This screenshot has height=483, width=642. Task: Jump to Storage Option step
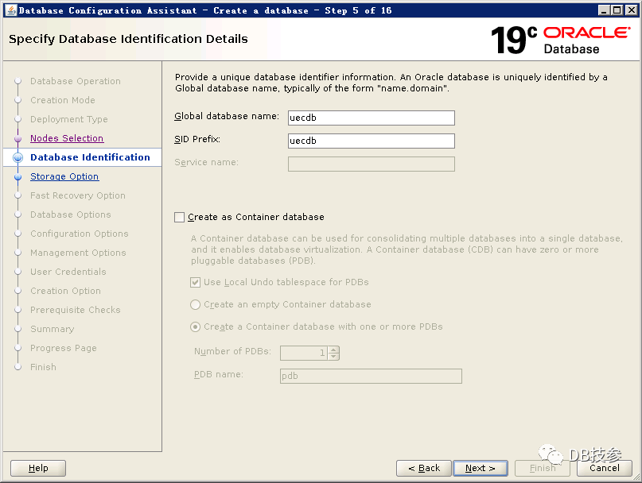tap(64, 176)
